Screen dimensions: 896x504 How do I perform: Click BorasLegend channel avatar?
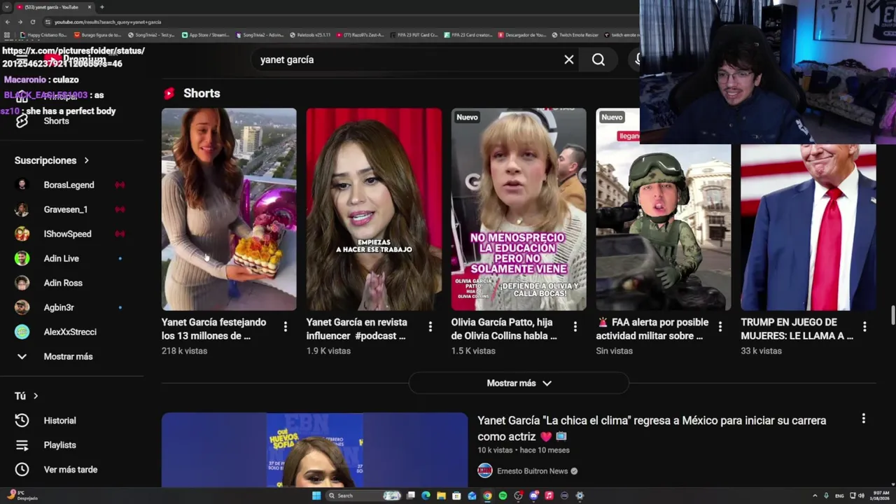[x=22, y=185]
